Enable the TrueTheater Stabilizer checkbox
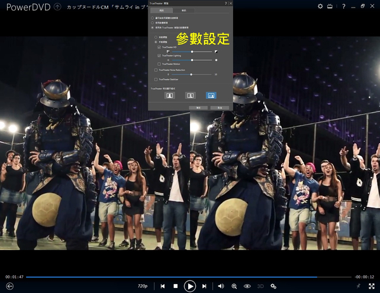Viewport: 380px width, 293px height. 155,79
